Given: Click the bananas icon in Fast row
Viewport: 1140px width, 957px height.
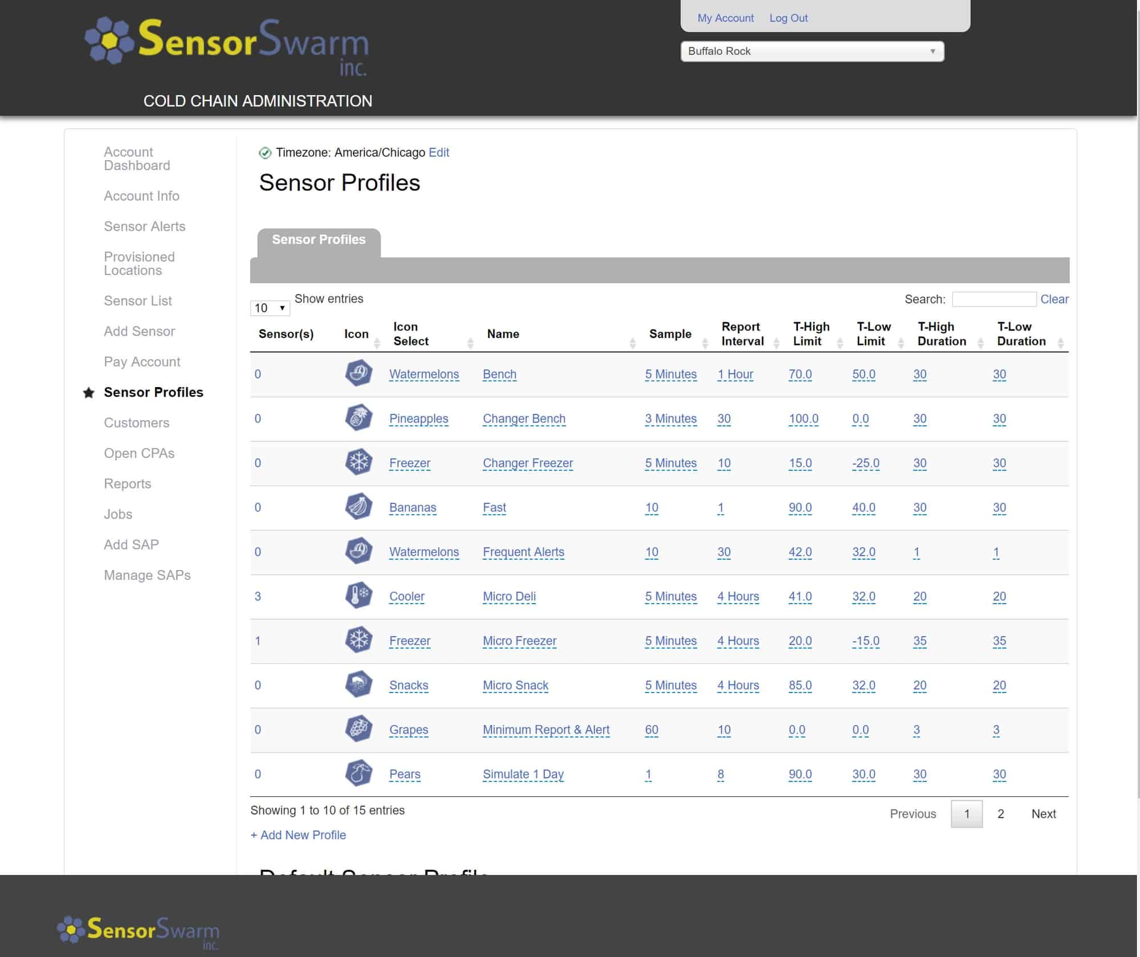Looking at the screenshot, I should click(x=359, y=507).
